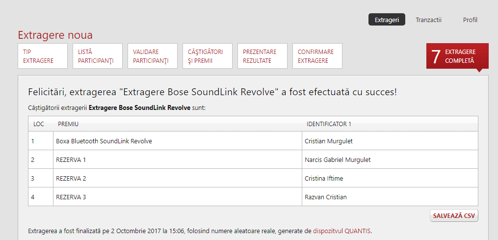Click winner name Cristian Murgulet

tap(329, 141)
